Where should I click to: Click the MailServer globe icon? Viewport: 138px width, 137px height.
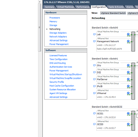click(129, 80)
